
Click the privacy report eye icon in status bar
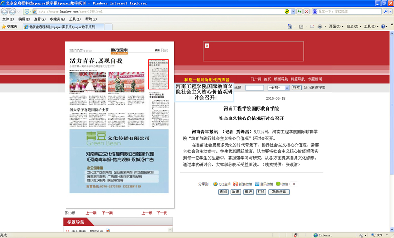[x=296, y=235]
